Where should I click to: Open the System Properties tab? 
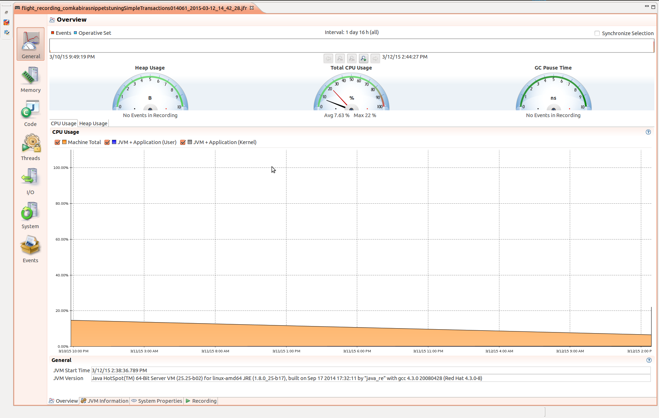(157, 401)
